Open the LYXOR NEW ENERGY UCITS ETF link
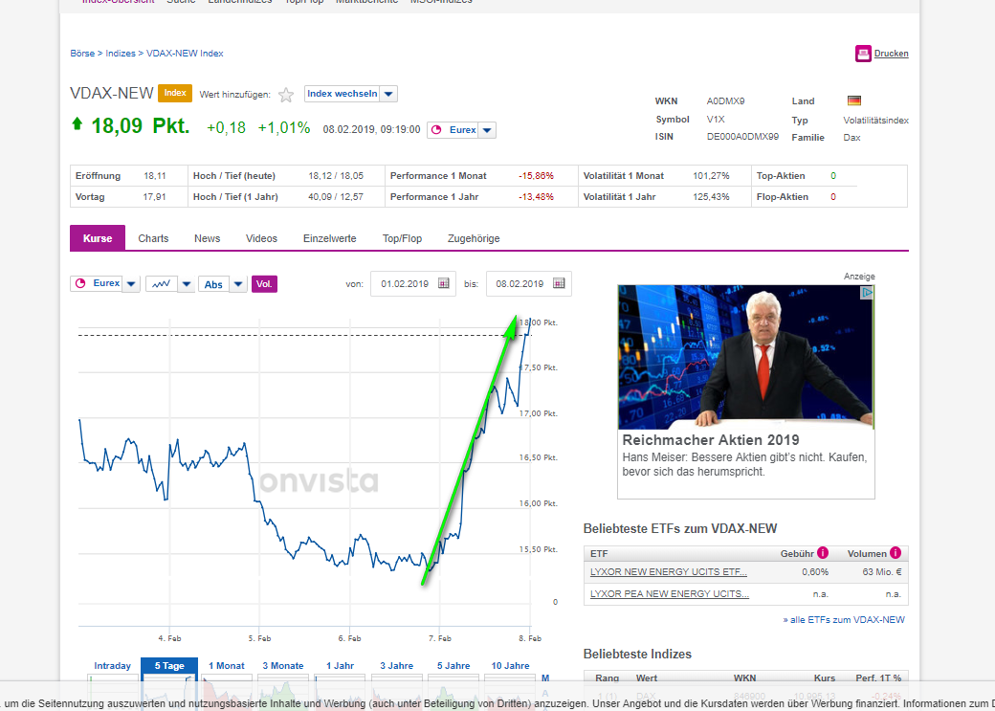This screenshot has width=995, height=711. 668,572
